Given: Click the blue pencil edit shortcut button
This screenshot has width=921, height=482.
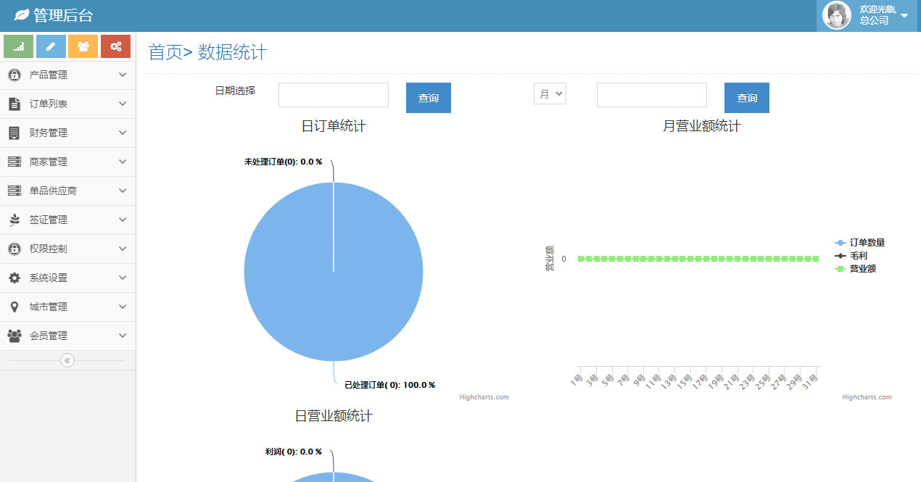Looking at the screenshot, I should pos(51,46).
